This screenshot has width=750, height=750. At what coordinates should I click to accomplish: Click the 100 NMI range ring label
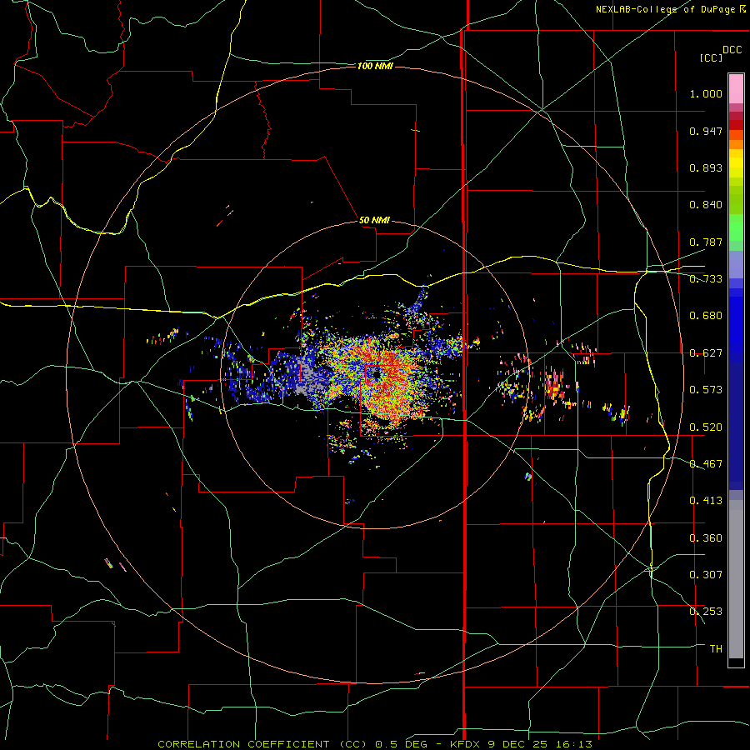click(x=375, y=66)
